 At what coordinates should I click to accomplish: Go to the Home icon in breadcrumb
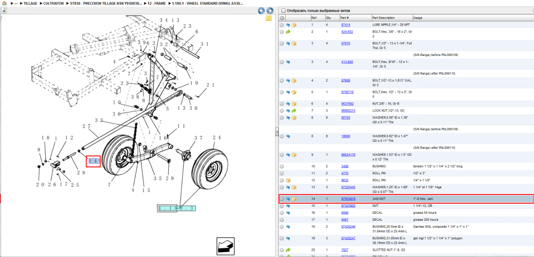click(4, 3)
